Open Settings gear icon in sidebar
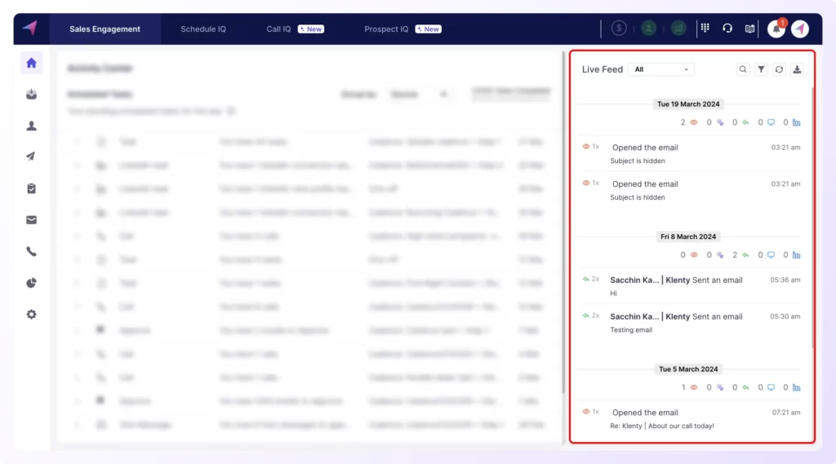The height and width of the screenshot is (464, 836). (x=32, y=314)
